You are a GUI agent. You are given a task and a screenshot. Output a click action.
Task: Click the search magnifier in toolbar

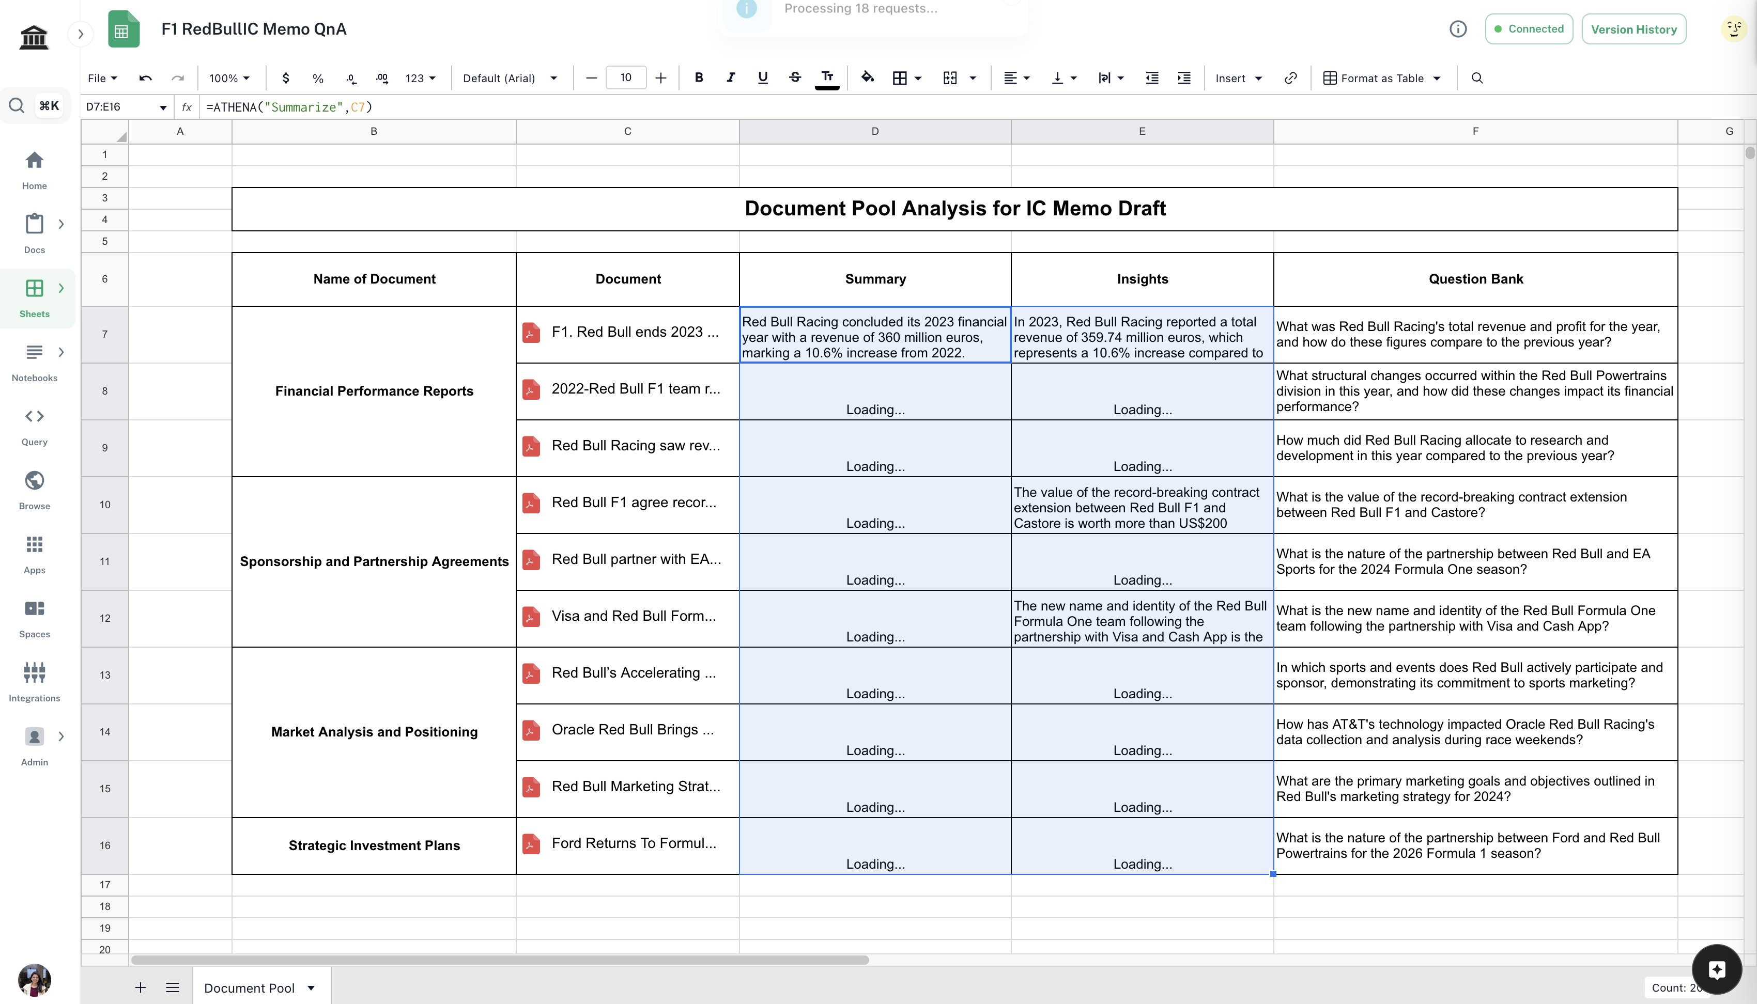(1477, 78)
